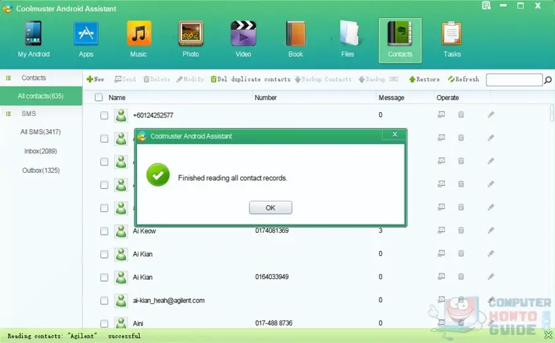Edit pencil icon for Ai Keow row
The height and width of the screenshot is (343, 555).
click(491, 230)
